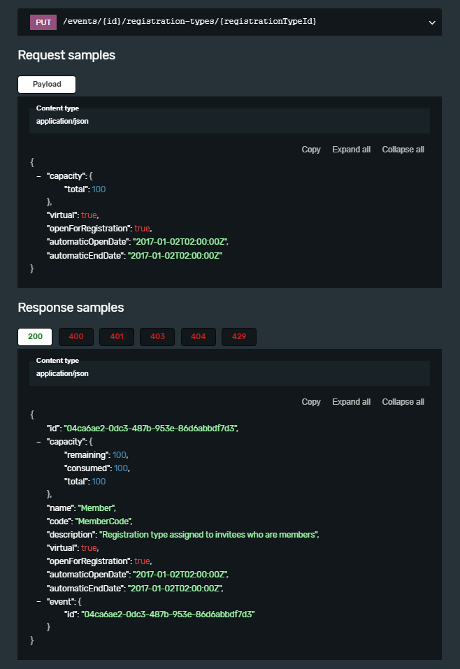
Task: Expand all in request sample
Action: [x=351, y=150]
